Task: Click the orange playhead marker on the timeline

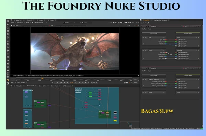Action: 42,79
